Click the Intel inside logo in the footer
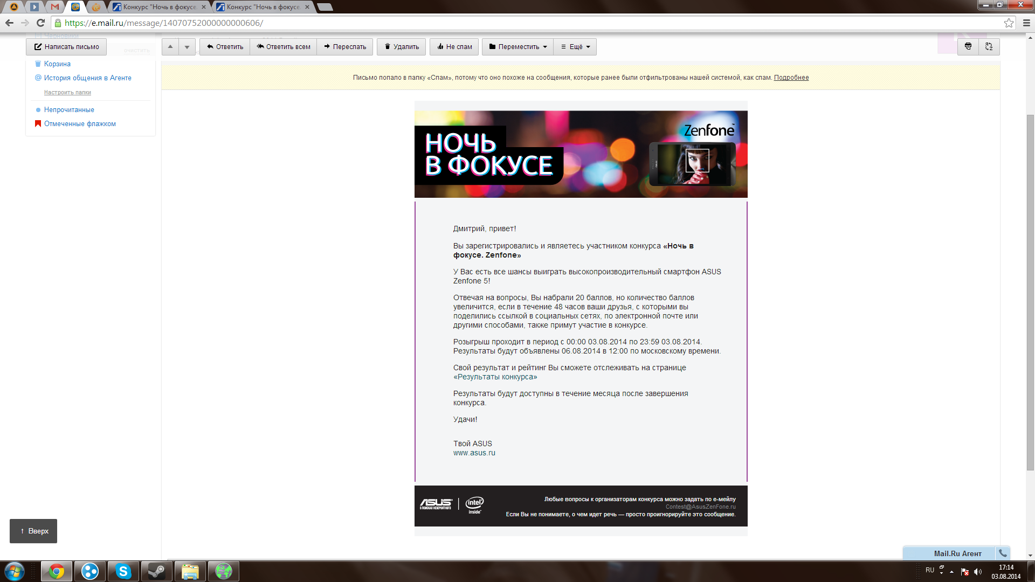The width and height of the screenshot is (1035, 582). [475, 505]
